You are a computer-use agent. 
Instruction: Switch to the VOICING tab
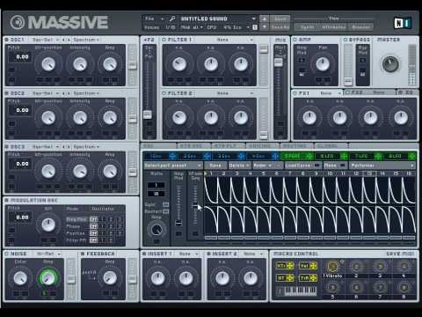click(263, 146)
